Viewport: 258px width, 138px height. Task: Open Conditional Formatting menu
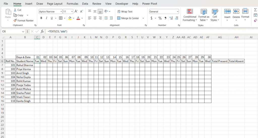pyautogui.click(x=190, y=15)
